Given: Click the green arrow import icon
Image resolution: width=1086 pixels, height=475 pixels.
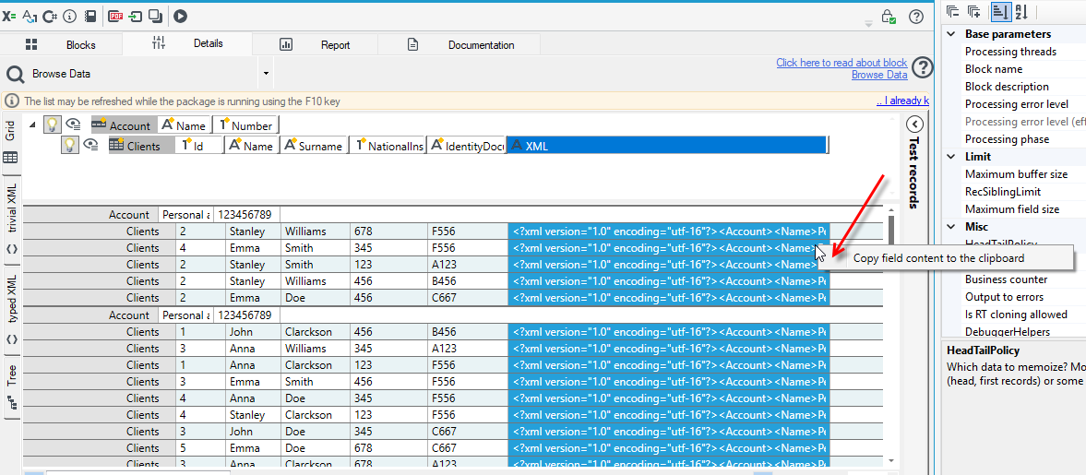Looking at the screenshot, I should pyautogui.click(x=135, y=16).
